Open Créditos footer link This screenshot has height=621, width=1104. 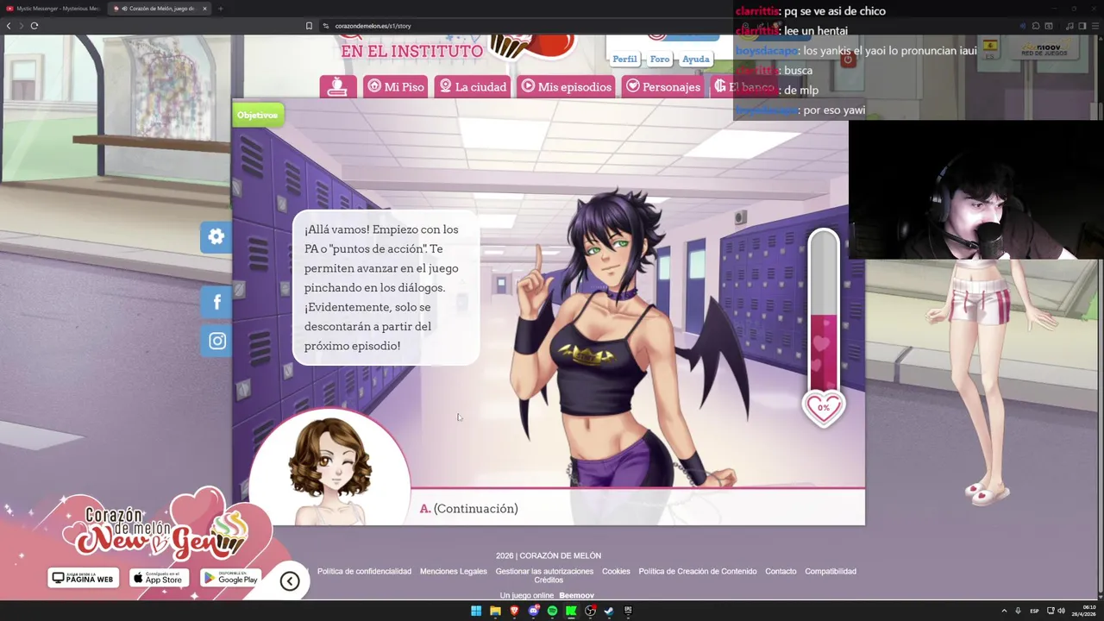point(549,580)
